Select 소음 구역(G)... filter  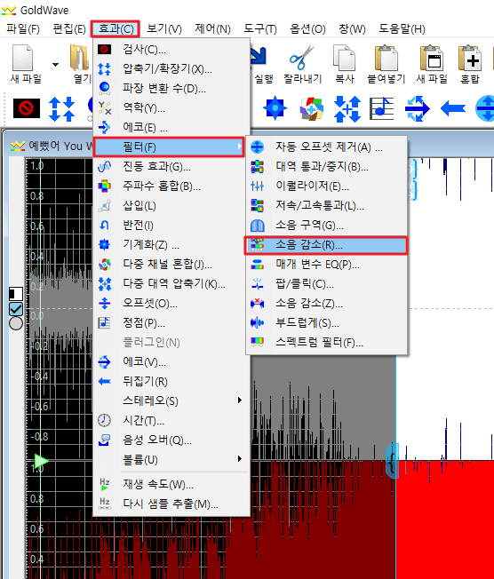click(327, 226)
